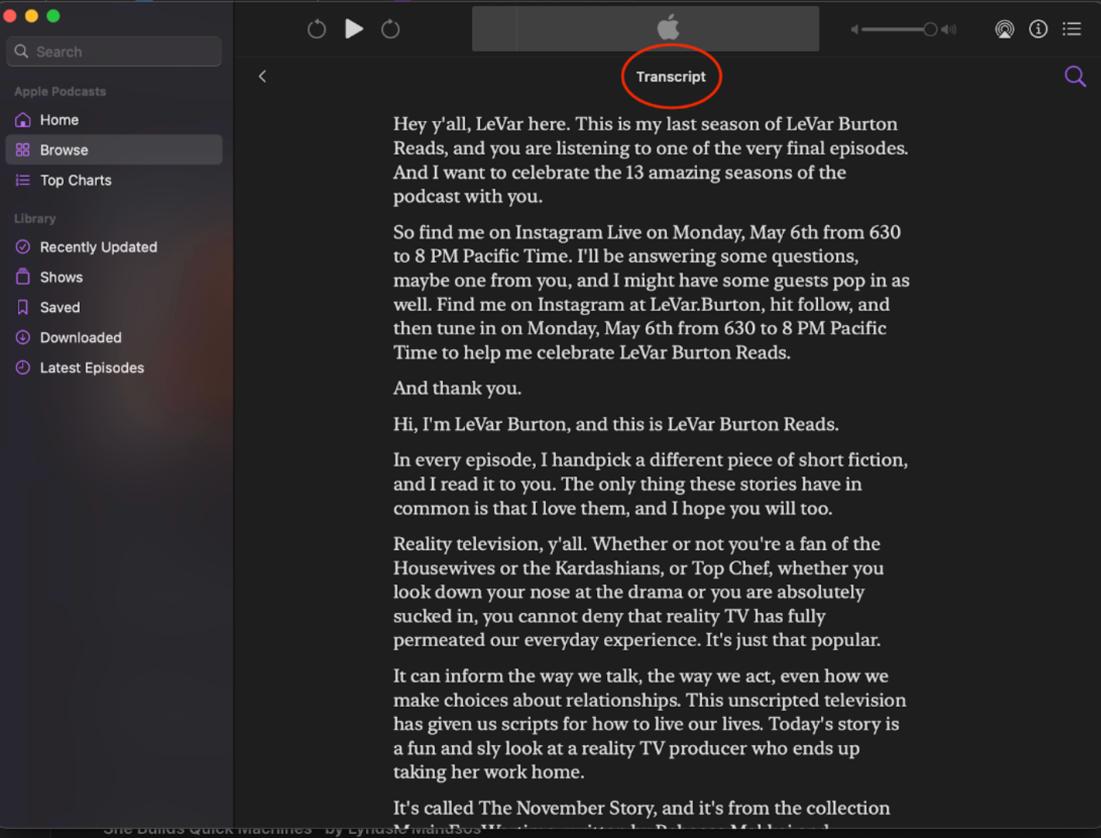Open the Browse section icon in sidebar
This screenshot has width=1101, height=838.
click(x=22, y=150)
